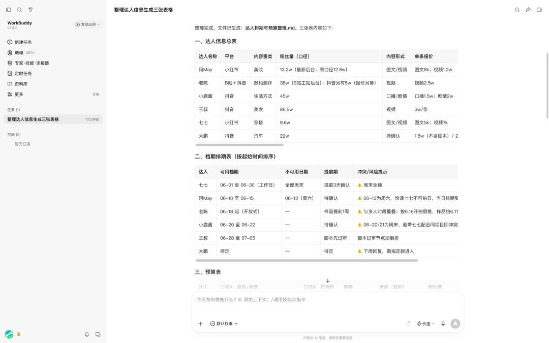Viewport: 549px width, 343px height.
Task: Search within conversation using top-right magnifier
Action: [517, 10]
